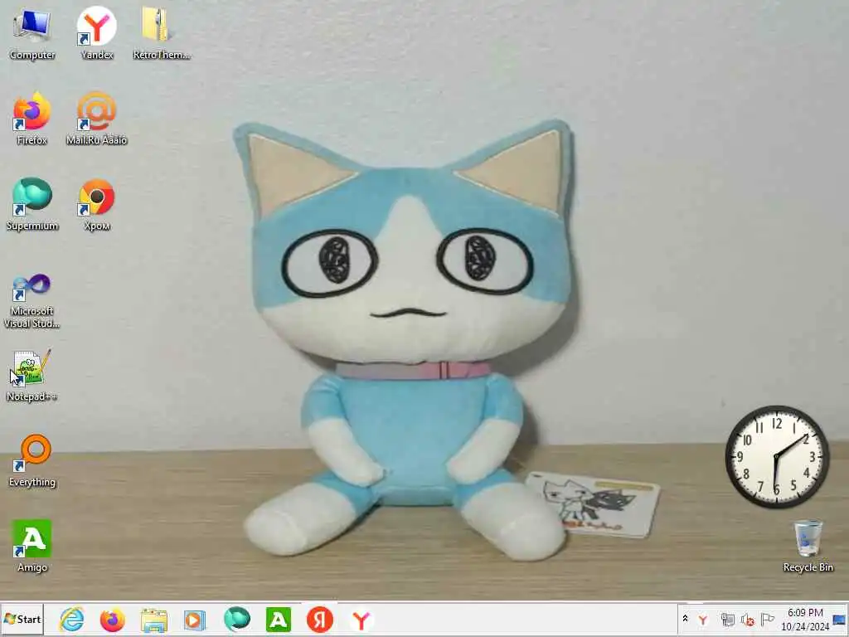
Task: Click the analog clock desktop gadget
Action: [777, 457]
